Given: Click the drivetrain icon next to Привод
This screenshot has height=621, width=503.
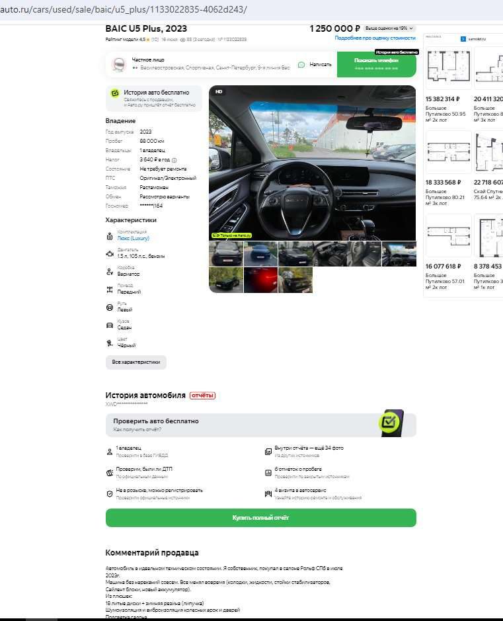Looking at the screenshot, I should point(110,290).
